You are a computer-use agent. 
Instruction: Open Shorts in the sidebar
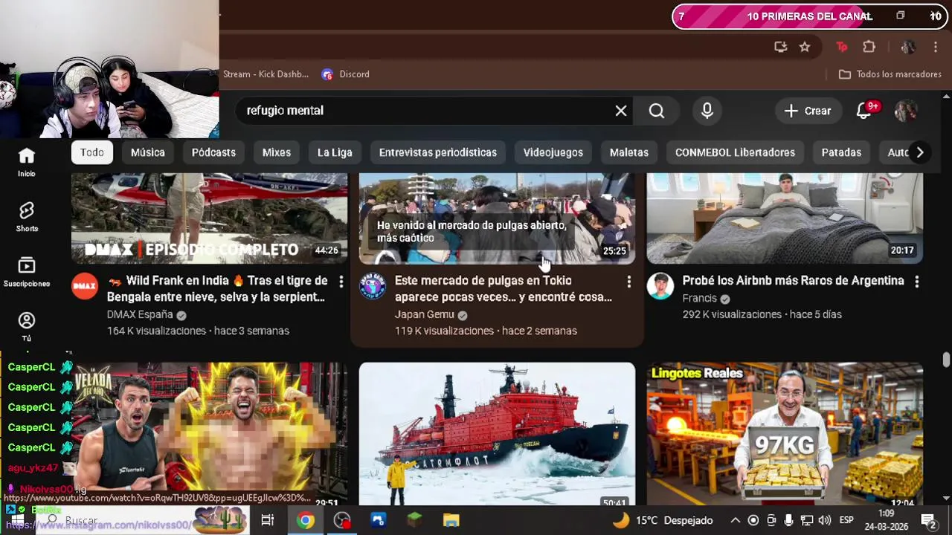tap(27, 217)
